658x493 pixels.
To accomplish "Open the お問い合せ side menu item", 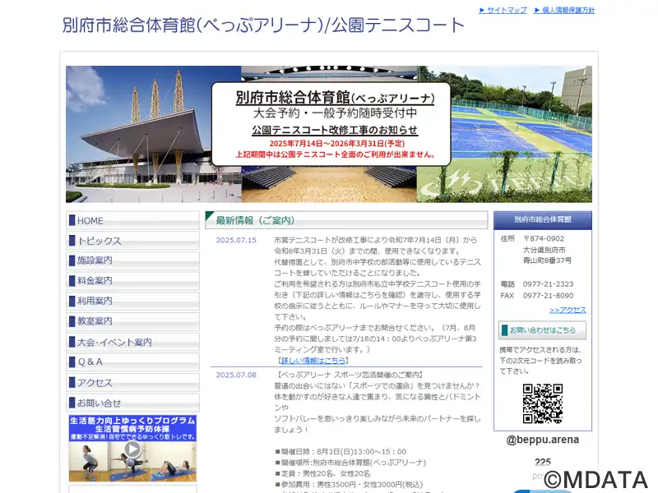I will [x=132, y=403].
